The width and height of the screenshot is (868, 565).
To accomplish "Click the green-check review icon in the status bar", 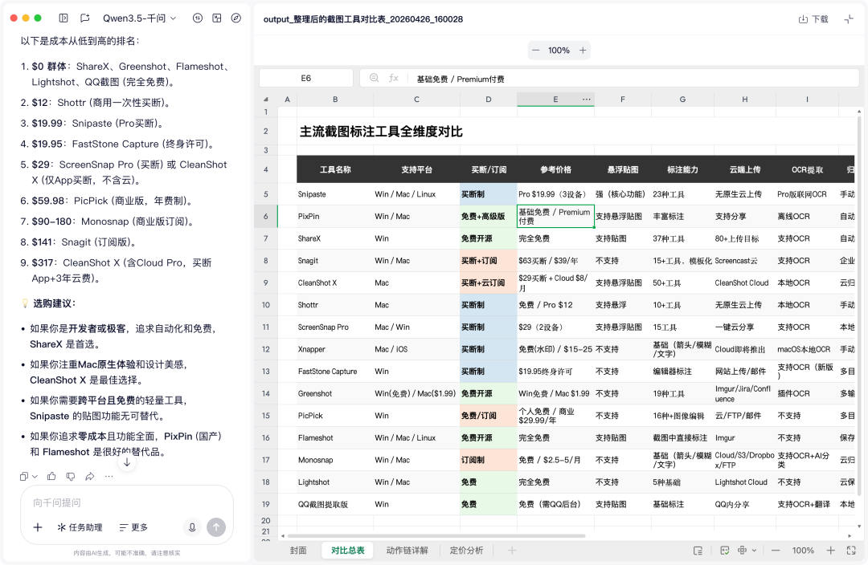I will click(x=725, y=551).
